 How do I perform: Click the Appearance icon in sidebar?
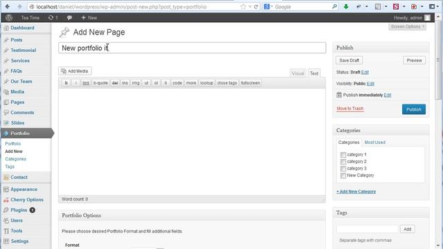6,190
